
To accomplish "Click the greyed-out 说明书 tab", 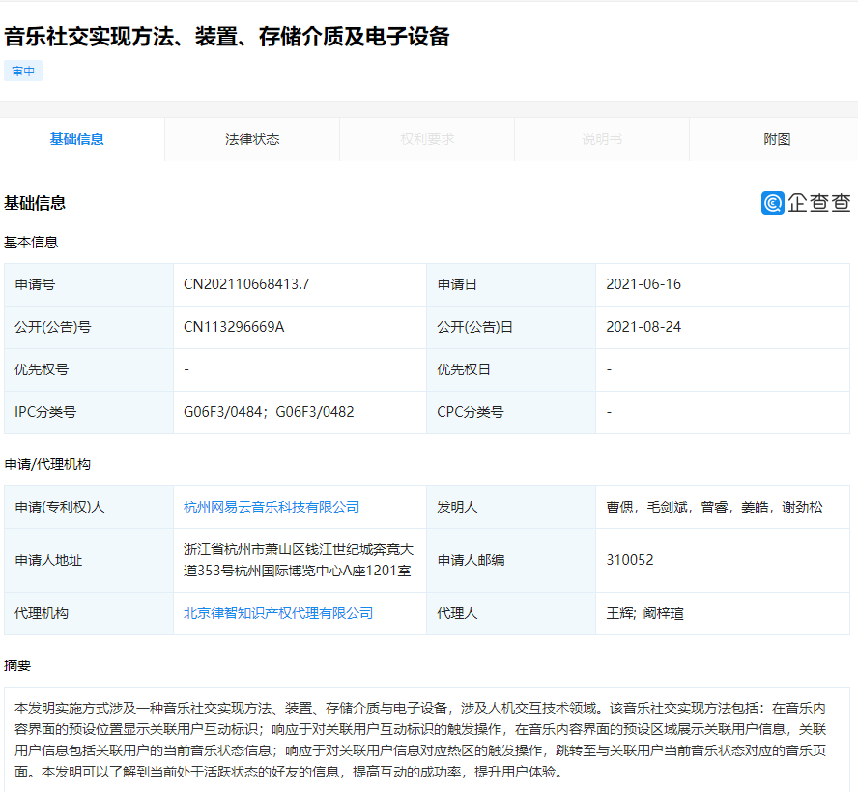I will [602, 139].
